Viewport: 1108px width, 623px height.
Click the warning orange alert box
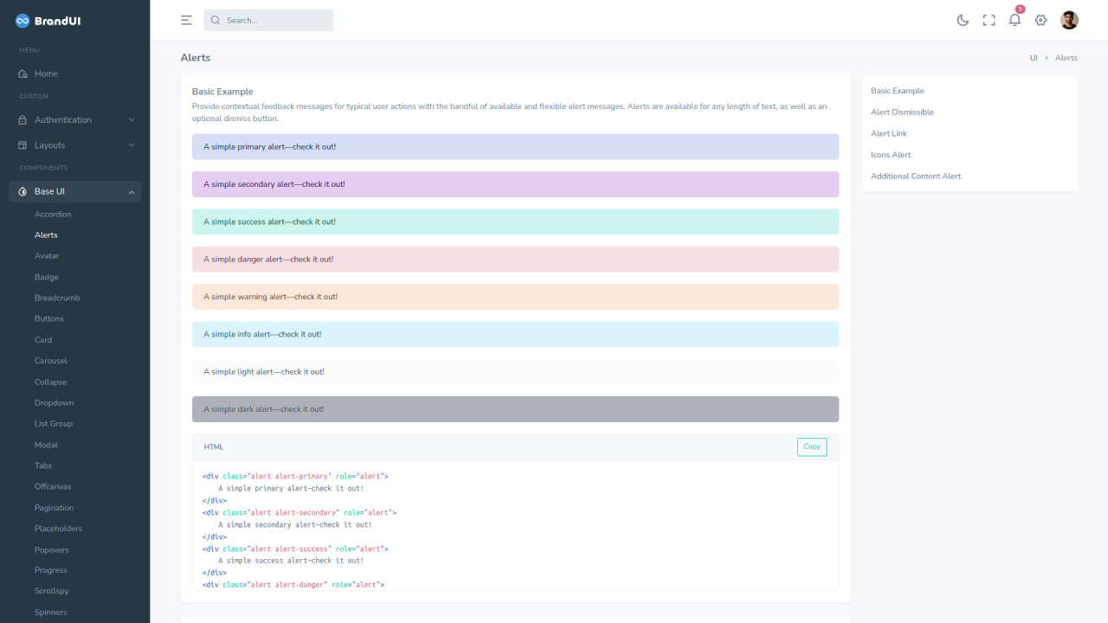[x=515, y=297]
